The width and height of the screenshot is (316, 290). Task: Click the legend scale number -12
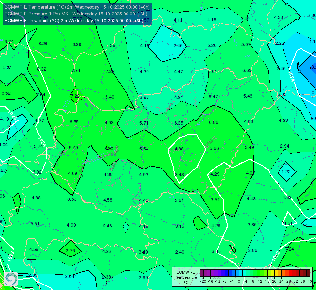(218, 281)
